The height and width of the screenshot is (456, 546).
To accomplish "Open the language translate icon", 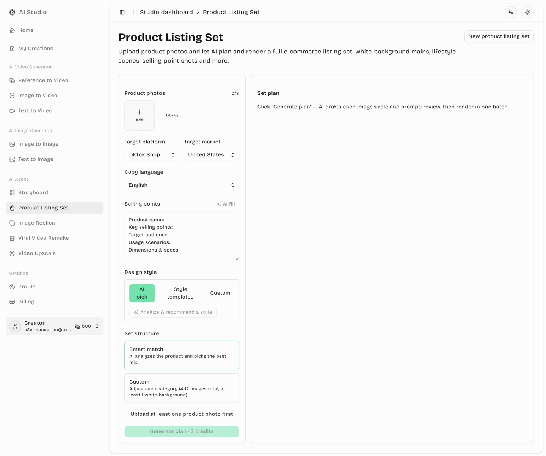I will pos(511,12).
